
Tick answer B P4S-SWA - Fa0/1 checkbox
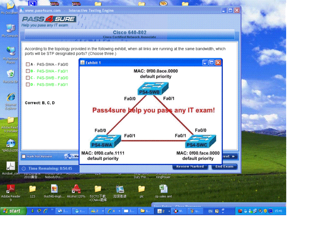(28, 71)
